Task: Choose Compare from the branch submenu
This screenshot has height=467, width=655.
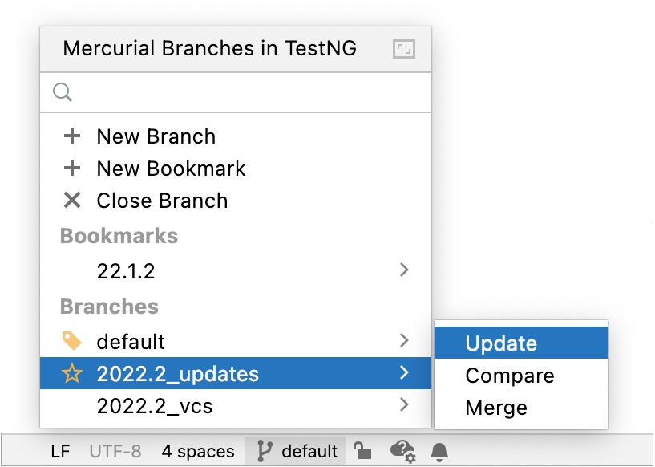Action: 510,376
